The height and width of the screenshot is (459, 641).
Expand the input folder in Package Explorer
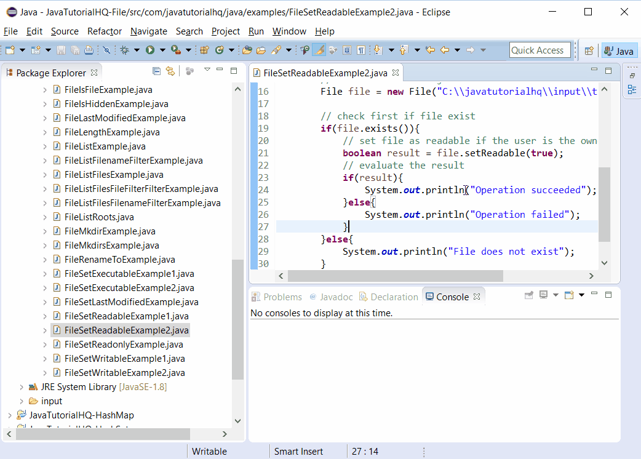(x=22, y=401)
